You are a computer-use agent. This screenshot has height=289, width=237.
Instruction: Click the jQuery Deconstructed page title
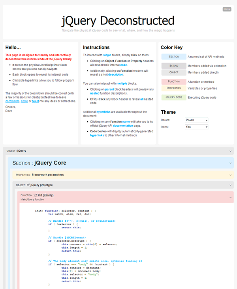coord(118,20)
